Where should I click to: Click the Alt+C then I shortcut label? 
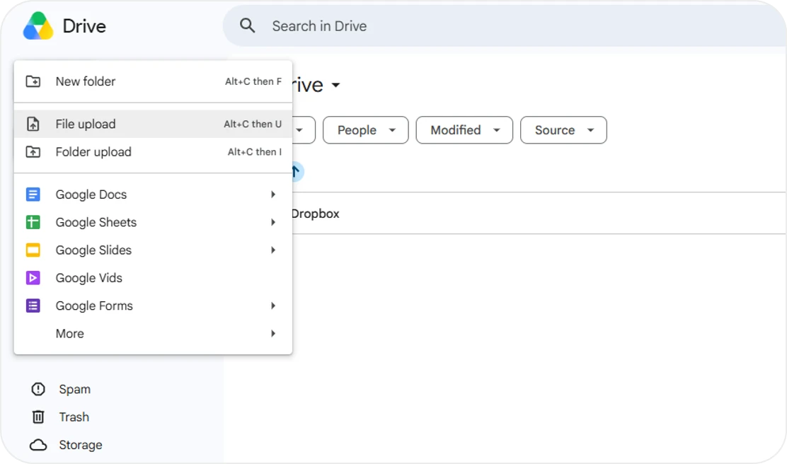[x=255, y=151]
